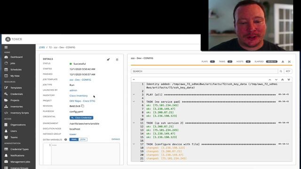Click the Notifications bell icon

click(6, 155)
